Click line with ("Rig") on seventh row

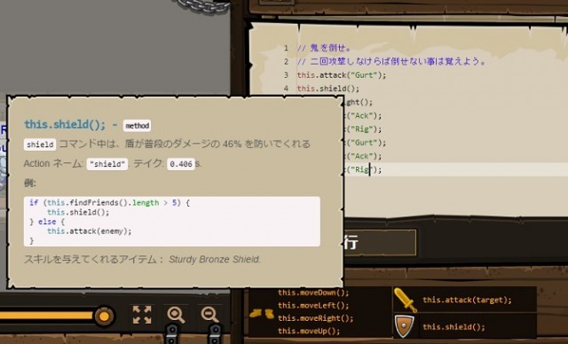pyautogui.click(x=363, y=129)
